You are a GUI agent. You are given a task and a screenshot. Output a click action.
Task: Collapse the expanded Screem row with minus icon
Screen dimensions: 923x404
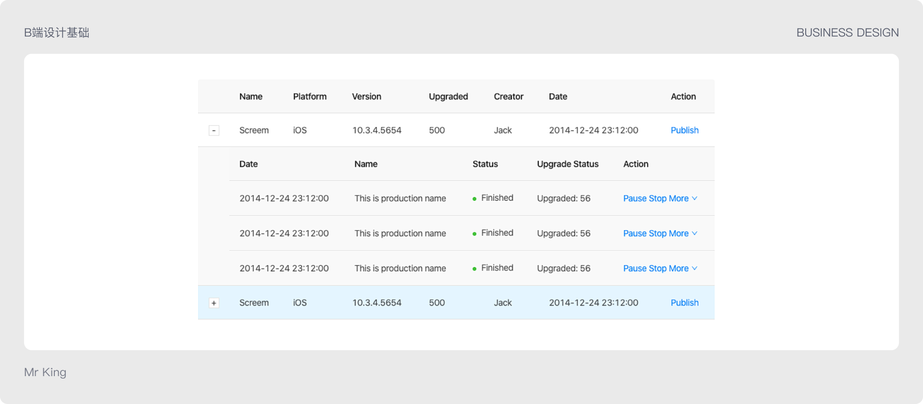coord(214,131)
